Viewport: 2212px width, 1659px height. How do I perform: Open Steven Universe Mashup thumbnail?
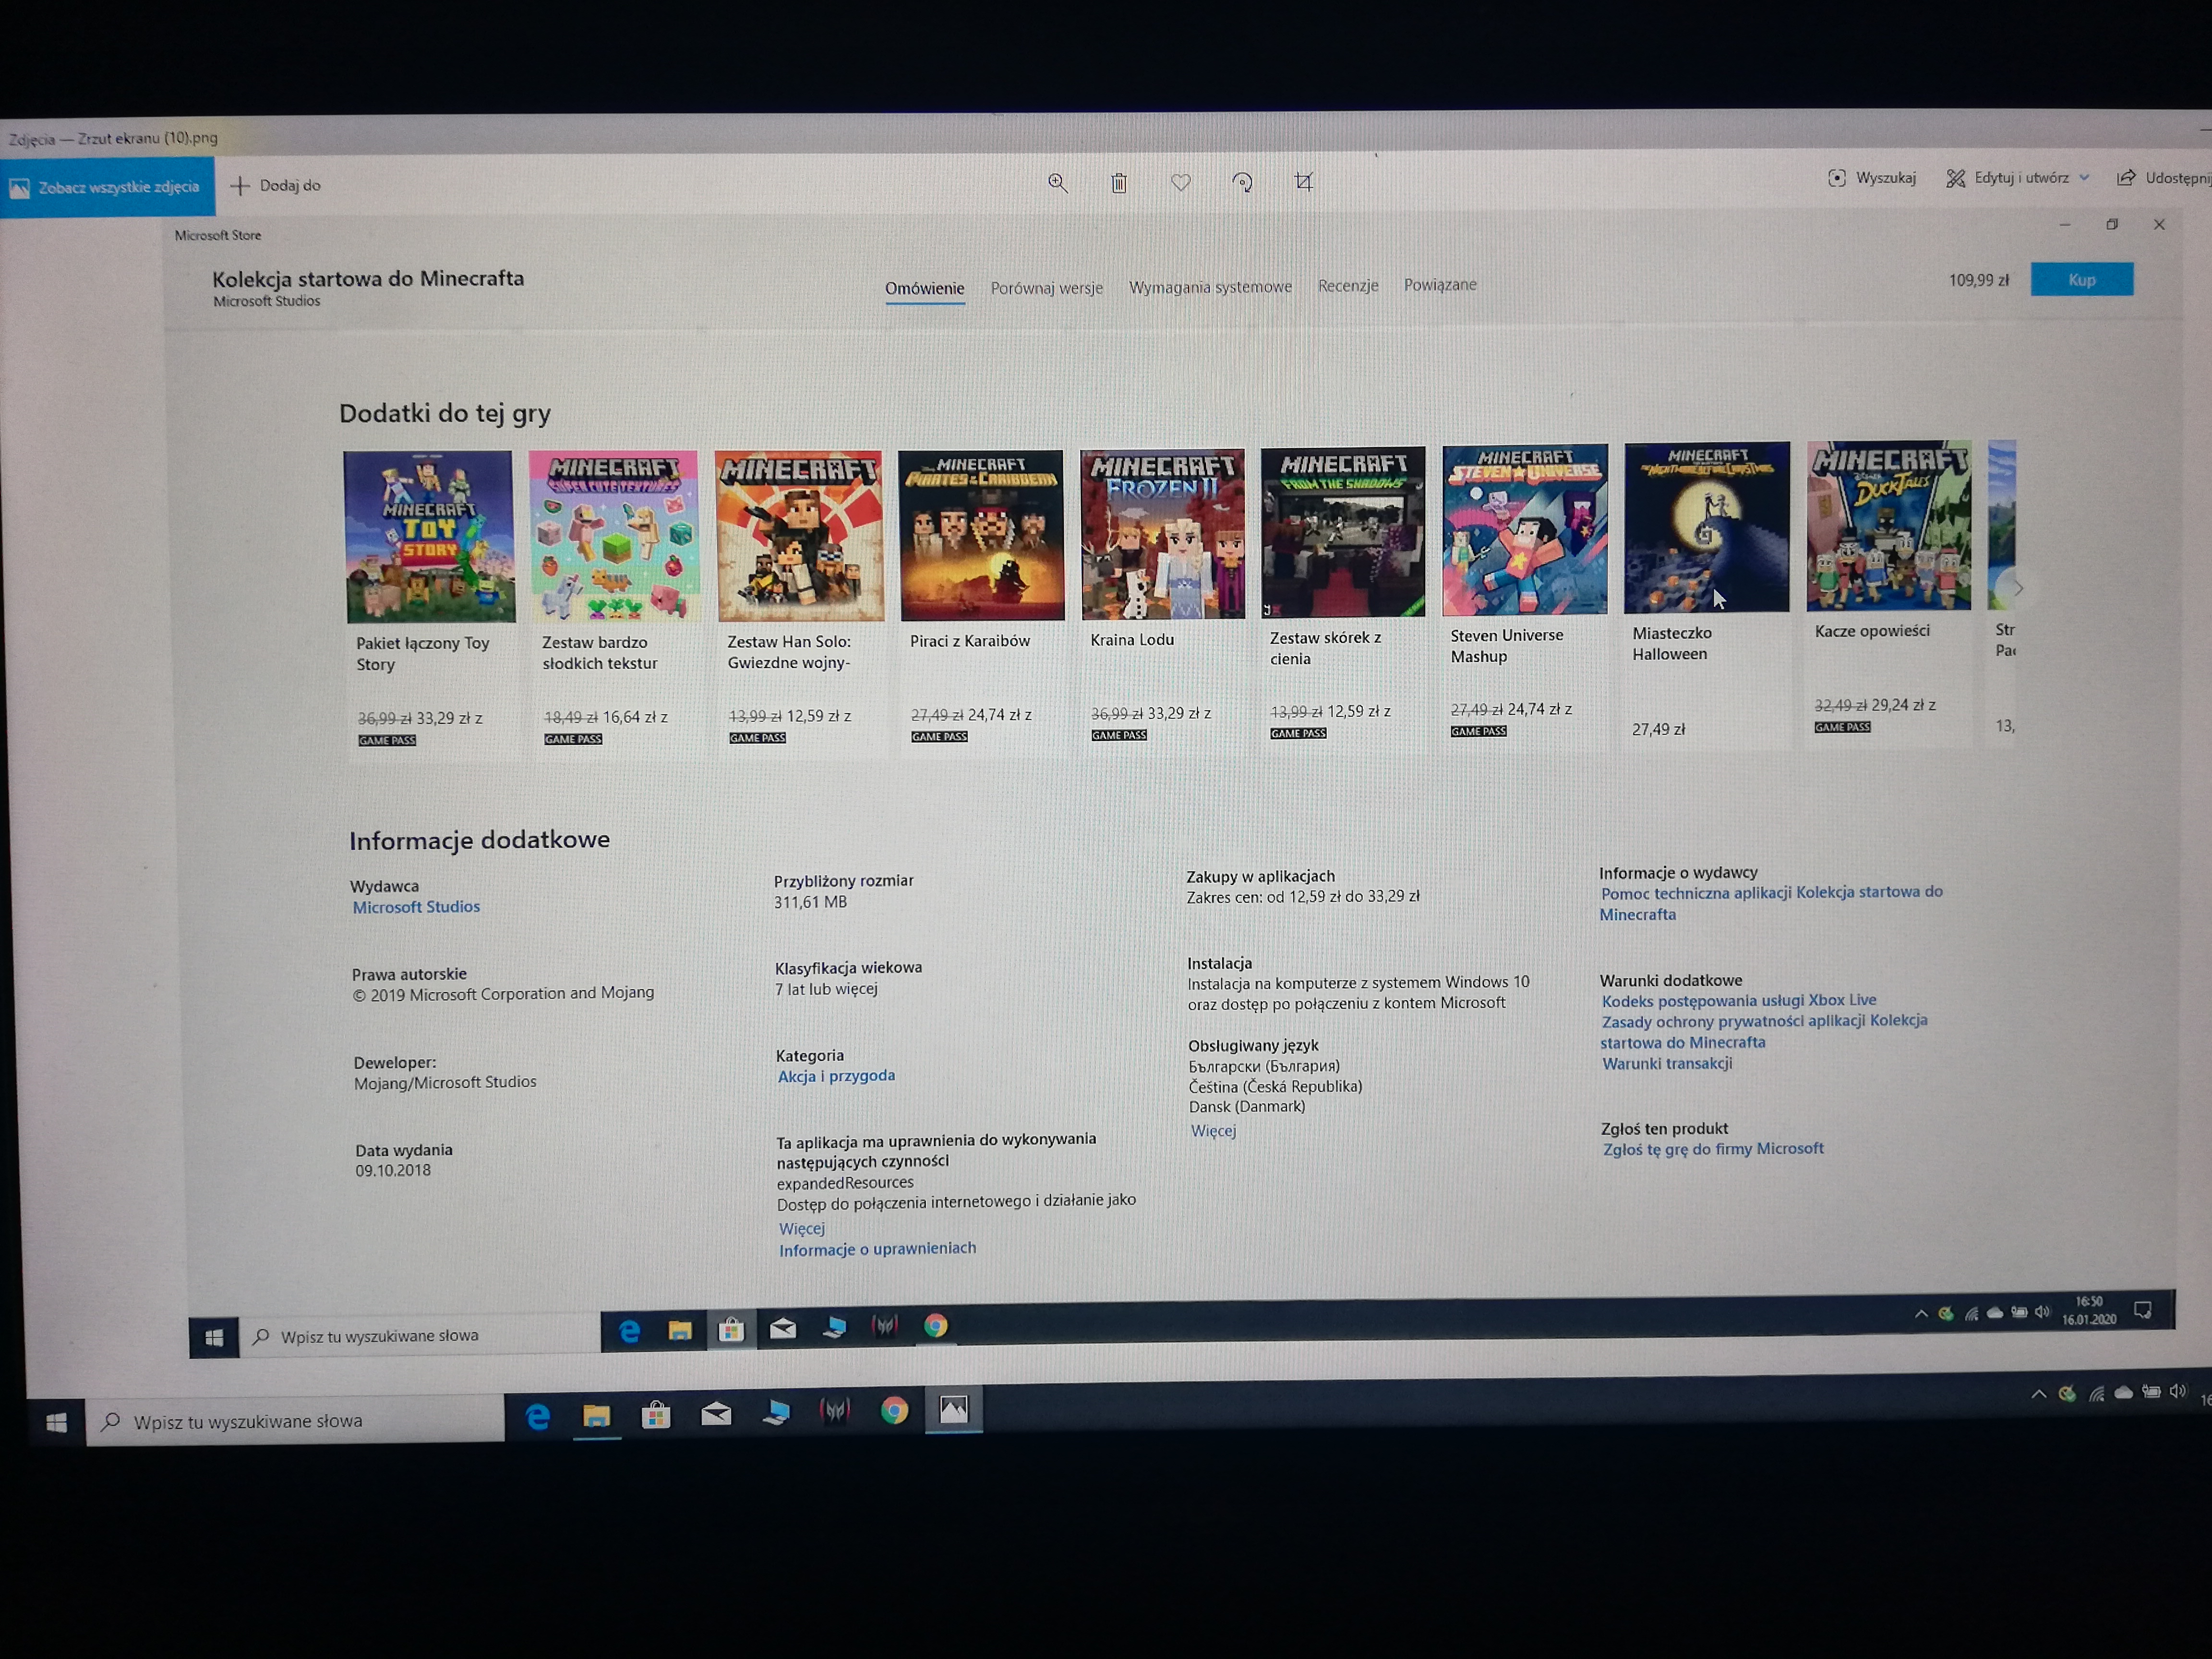tap(1524, 529)
